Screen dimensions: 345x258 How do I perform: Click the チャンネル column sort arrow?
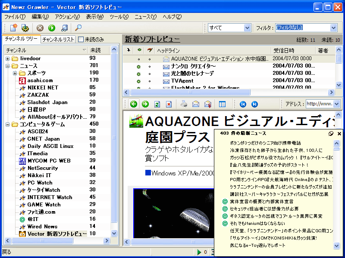(x=84, y=50)
